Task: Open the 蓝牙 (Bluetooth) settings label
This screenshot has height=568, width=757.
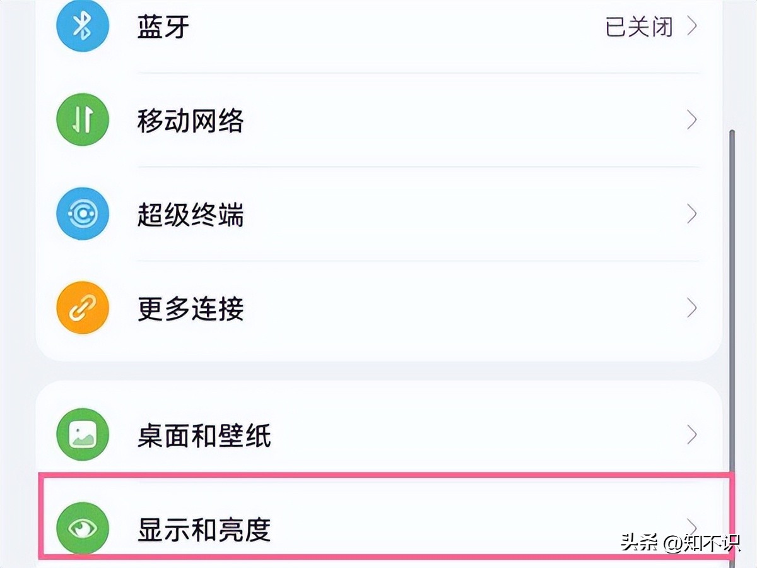Action: pos(163,27)
